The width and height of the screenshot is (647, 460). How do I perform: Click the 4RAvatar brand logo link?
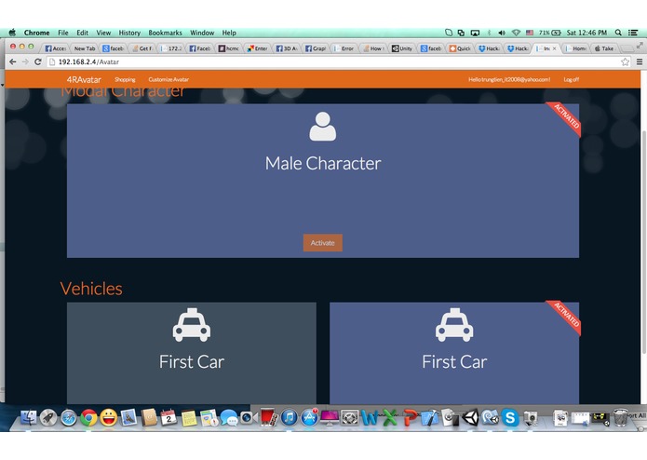(x=84, y=80)
